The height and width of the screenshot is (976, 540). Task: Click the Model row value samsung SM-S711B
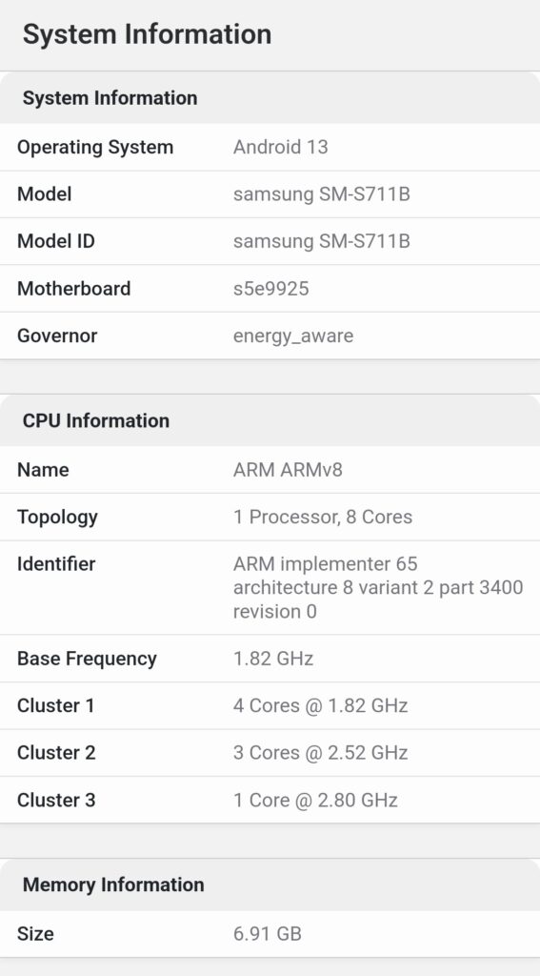(322, 194)
